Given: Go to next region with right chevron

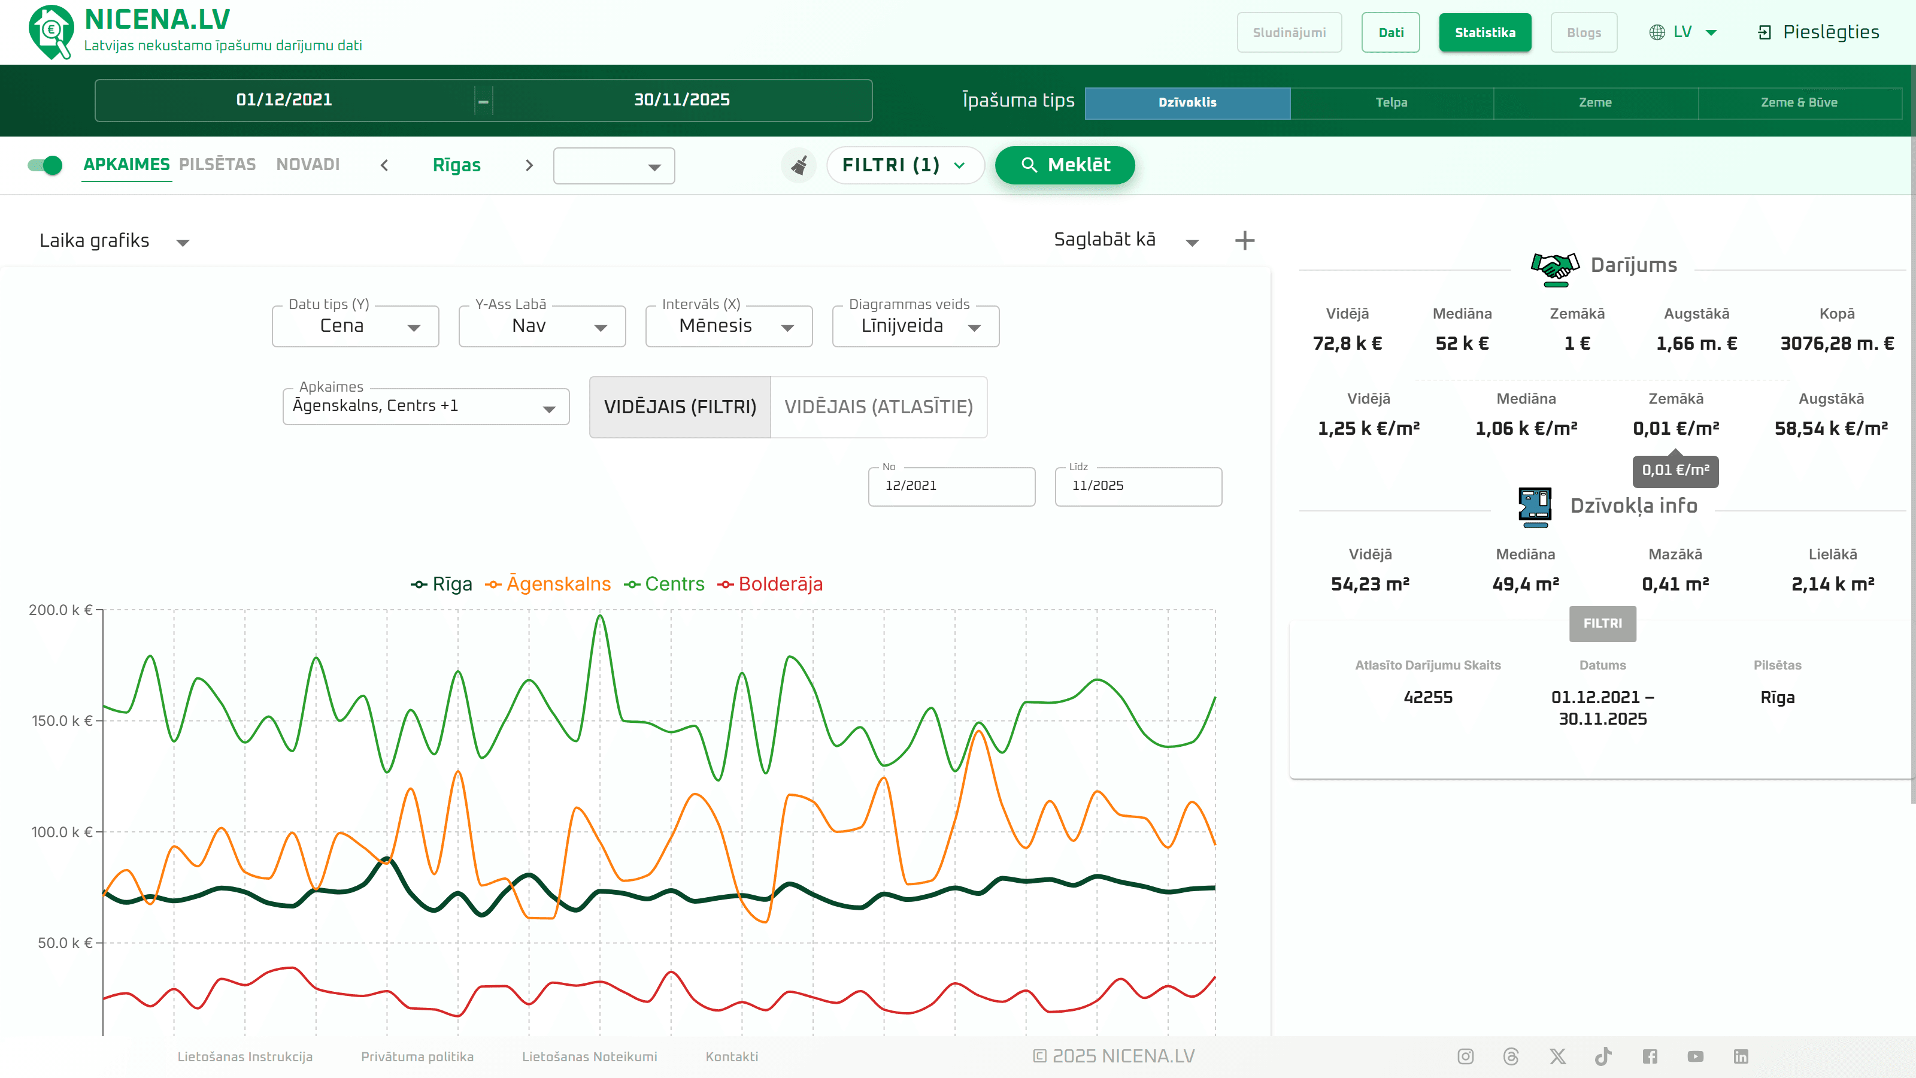Looking at the screenshot, I should pyautogui.click(x=529, y=165).
